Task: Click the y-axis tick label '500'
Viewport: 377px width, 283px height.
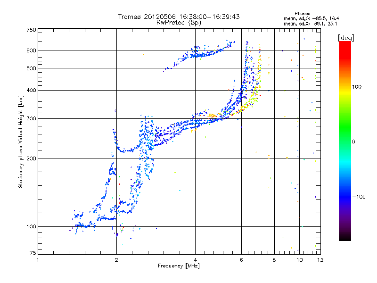Action: click(x=31, y=68)
